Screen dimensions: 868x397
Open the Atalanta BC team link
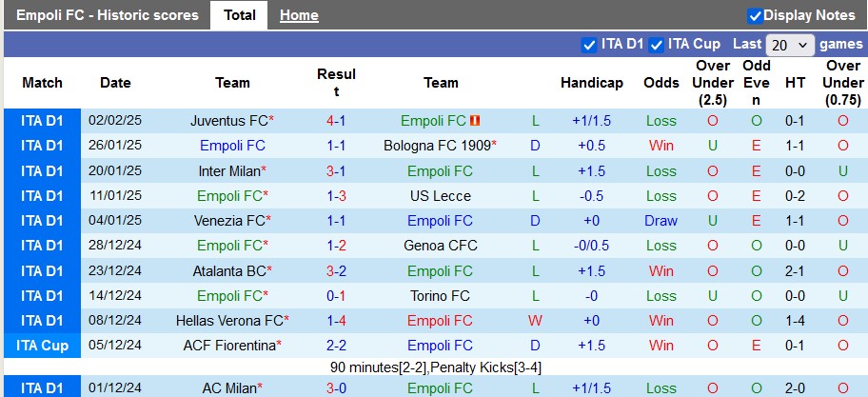229,270
